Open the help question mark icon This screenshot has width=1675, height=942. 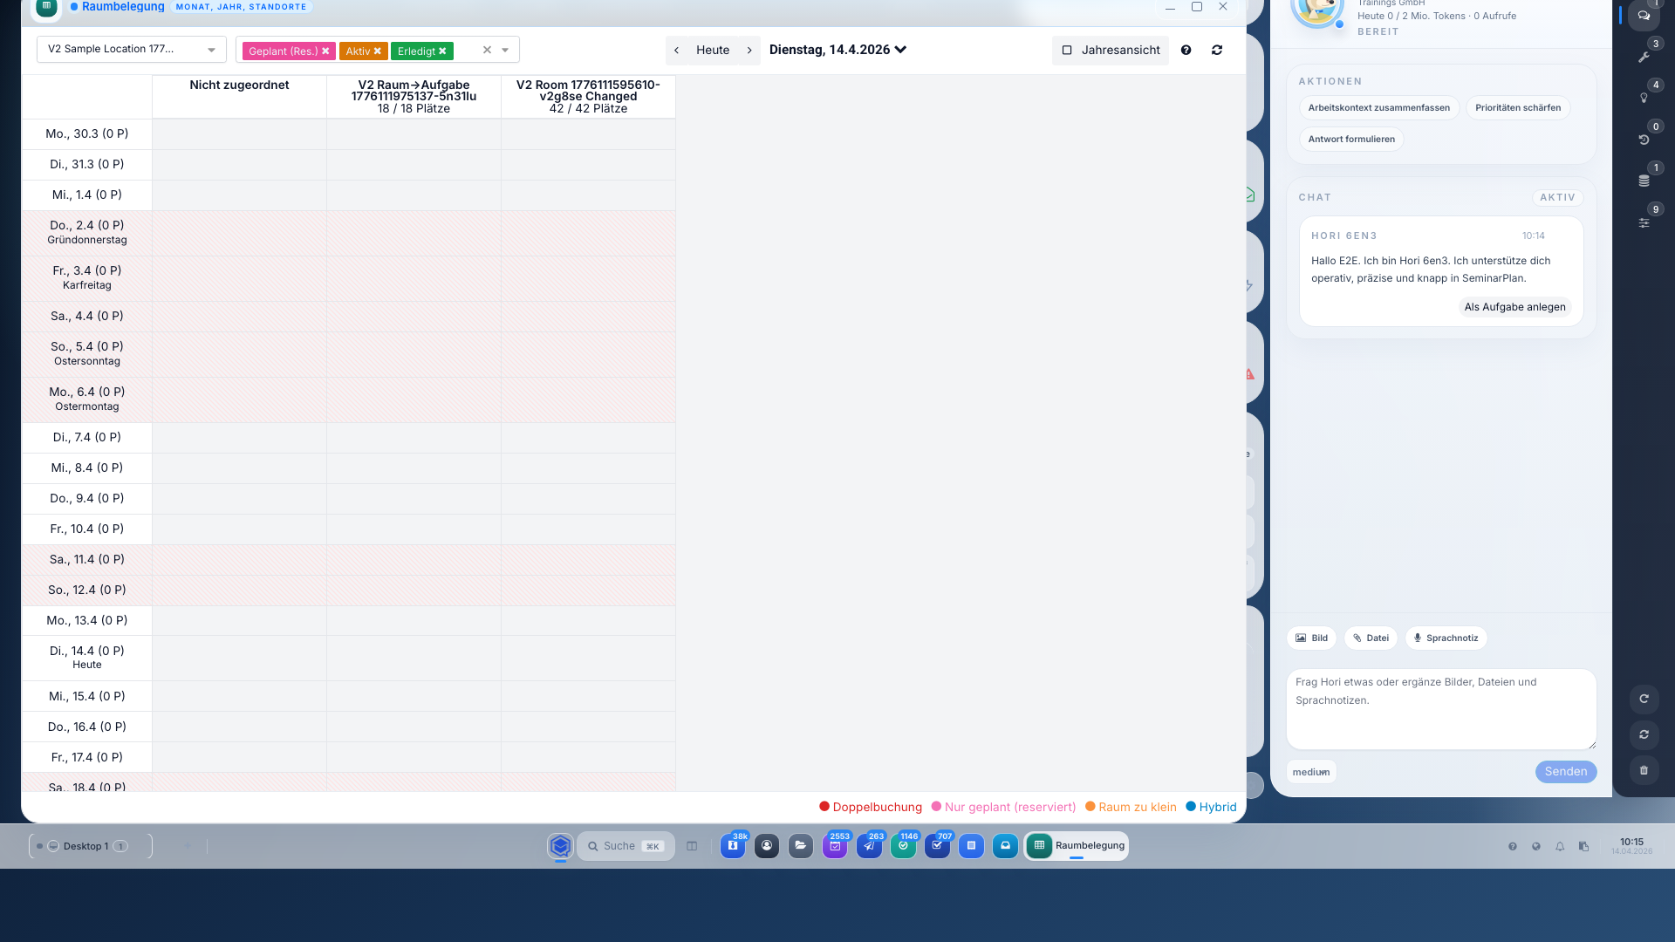coord(1186,51)
